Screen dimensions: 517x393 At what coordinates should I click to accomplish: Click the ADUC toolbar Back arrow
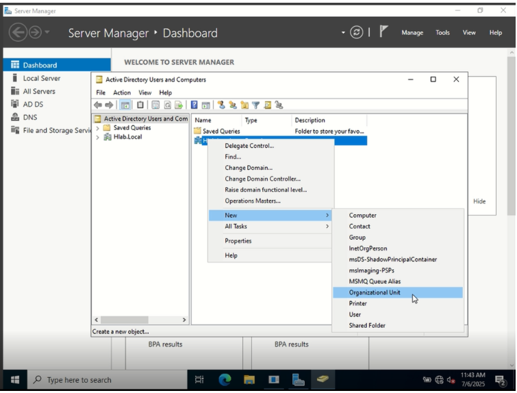98,105
